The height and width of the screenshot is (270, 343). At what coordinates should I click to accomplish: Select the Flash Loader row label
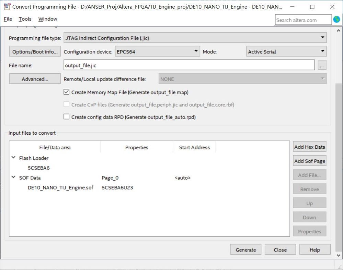34,158
